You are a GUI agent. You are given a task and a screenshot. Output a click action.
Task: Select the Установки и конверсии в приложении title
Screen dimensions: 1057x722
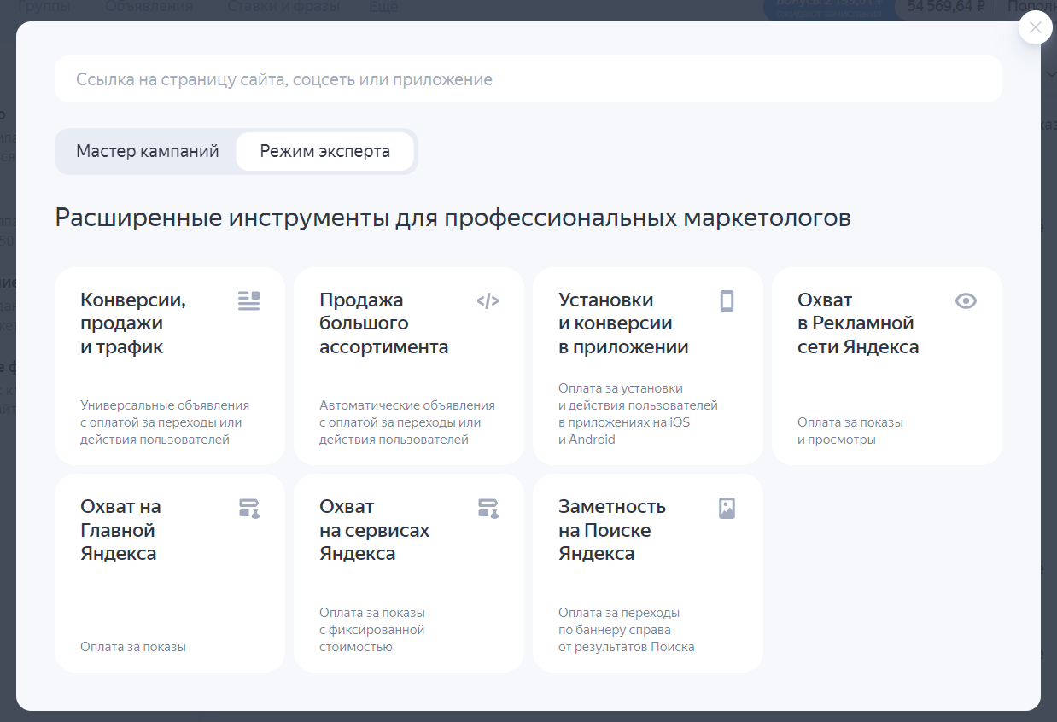coord(622,323)
